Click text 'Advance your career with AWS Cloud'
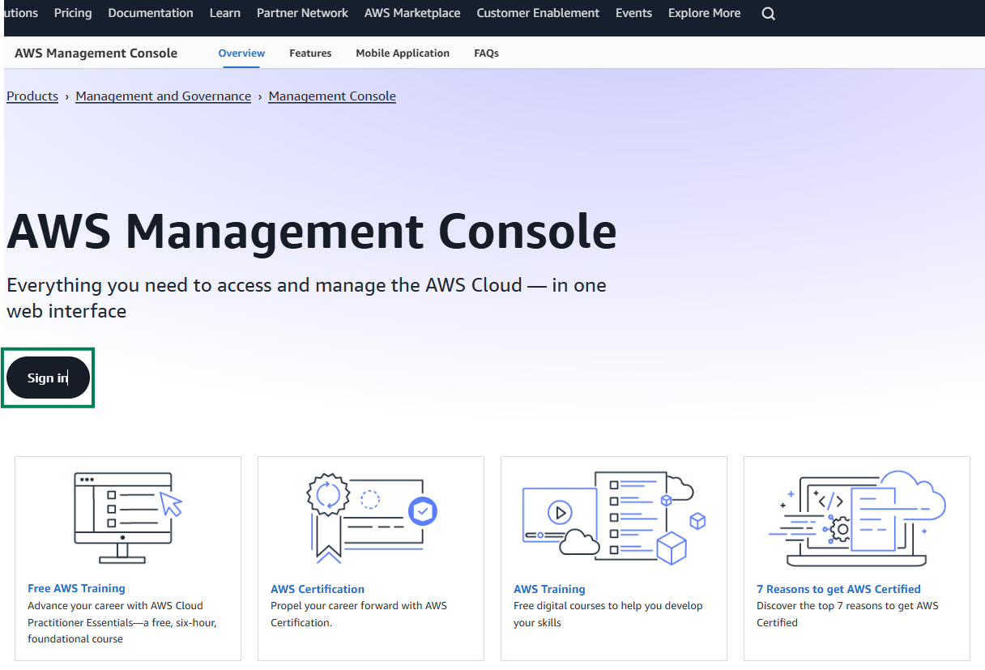 [115, 606]
